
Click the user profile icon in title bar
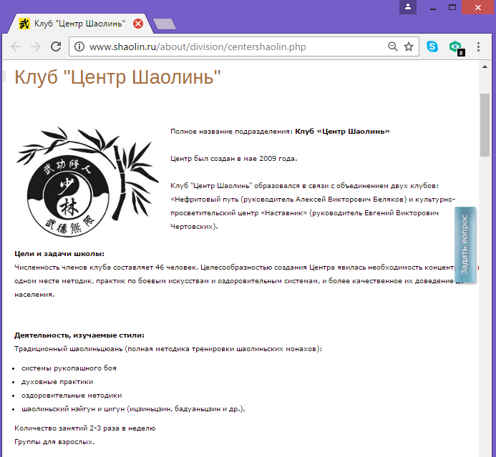[408, 7]
